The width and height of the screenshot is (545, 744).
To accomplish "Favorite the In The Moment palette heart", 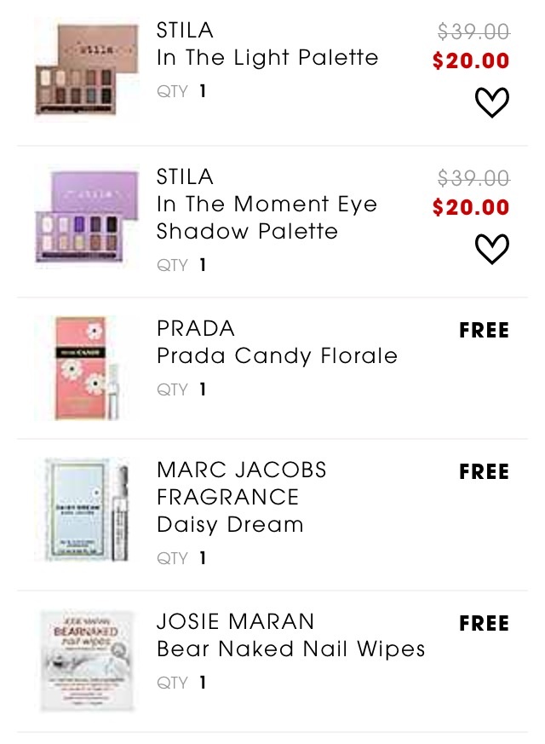I will (492, 249).
